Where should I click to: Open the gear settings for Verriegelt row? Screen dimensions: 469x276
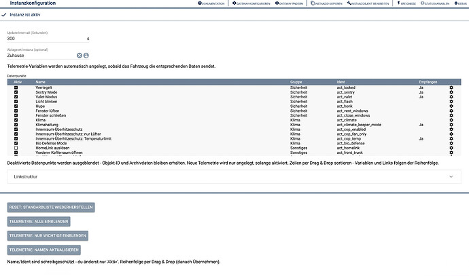451,87
